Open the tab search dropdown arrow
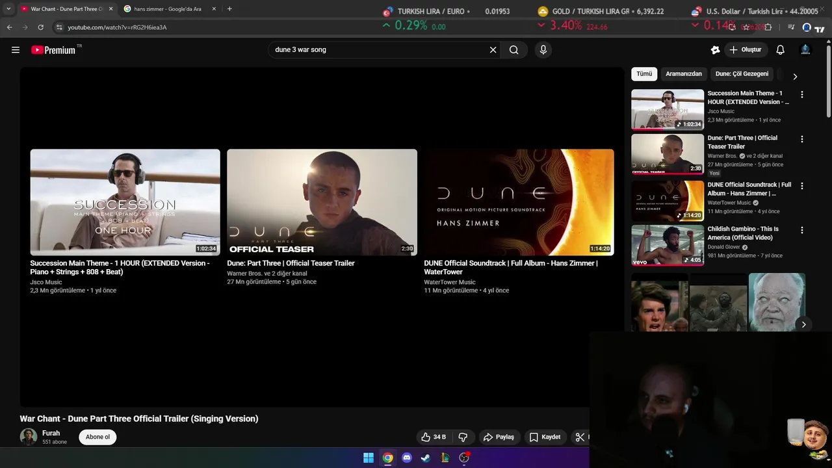Viewport: 832px width, 468px height. 8,9
